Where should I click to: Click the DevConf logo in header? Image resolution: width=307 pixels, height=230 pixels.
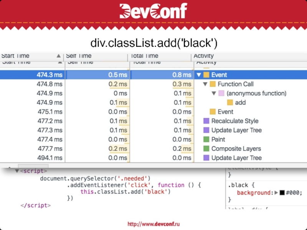click(x=153, y=11)
